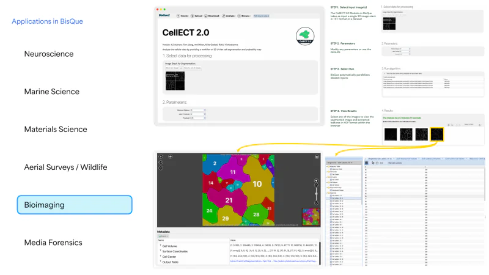Select the highlighted Cell Labels tree row
Viewport: 489px width, 275px height.
click(x=344, y=198)
